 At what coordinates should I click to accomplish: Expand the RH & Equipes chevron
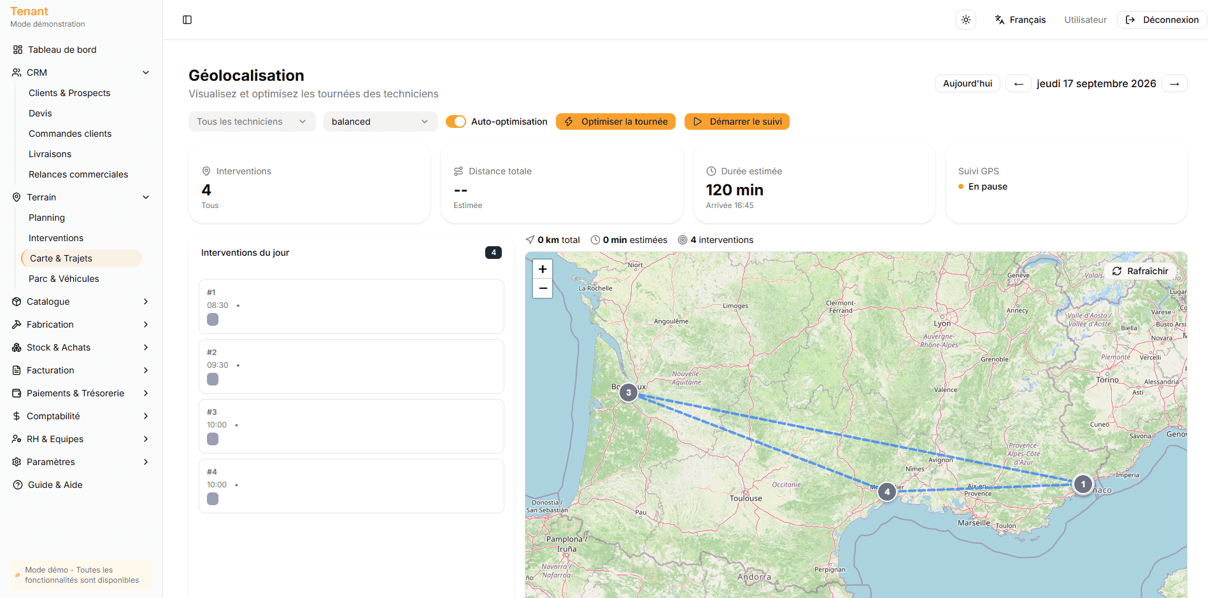146,439
